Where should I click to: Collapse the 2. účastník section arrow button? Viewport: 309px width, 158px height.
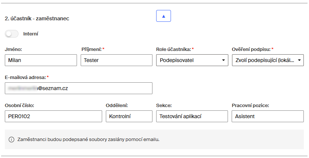(x=164, y=16)
